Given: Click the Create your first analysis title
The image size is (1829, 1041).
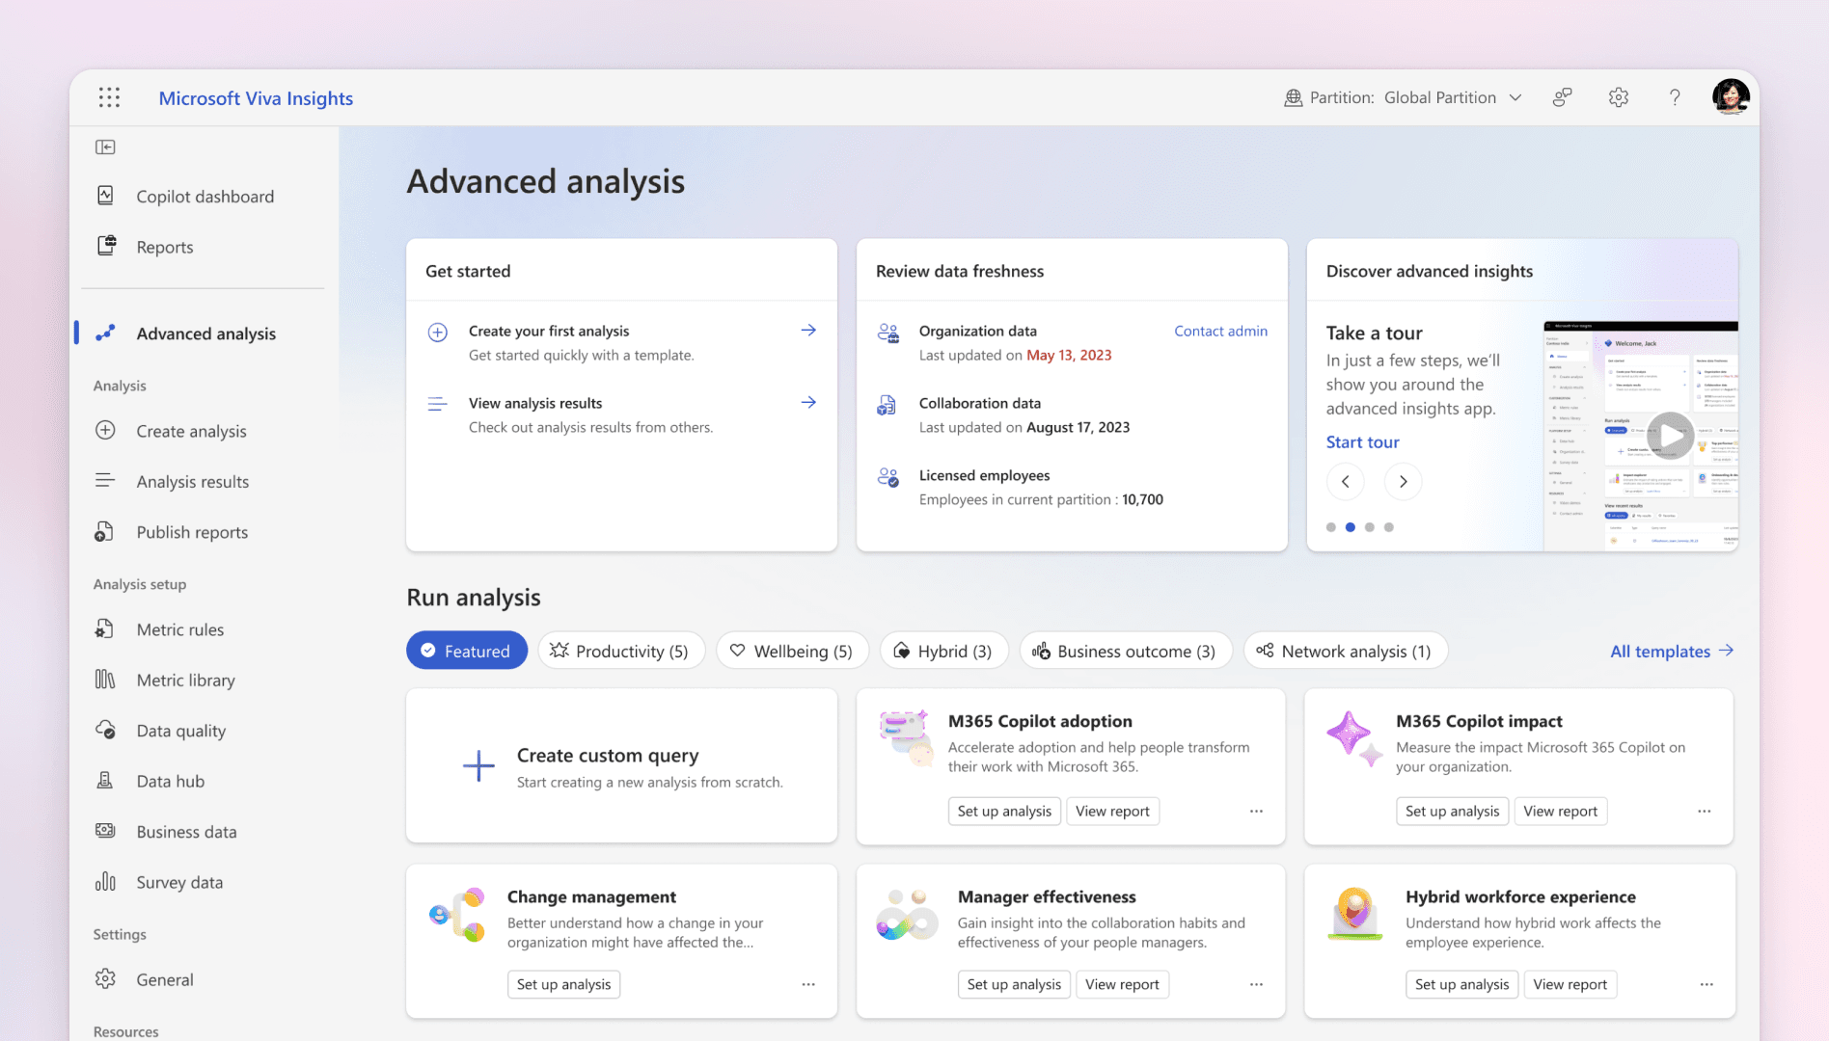Looking at the screenshot, I should (x=549, y=331).
